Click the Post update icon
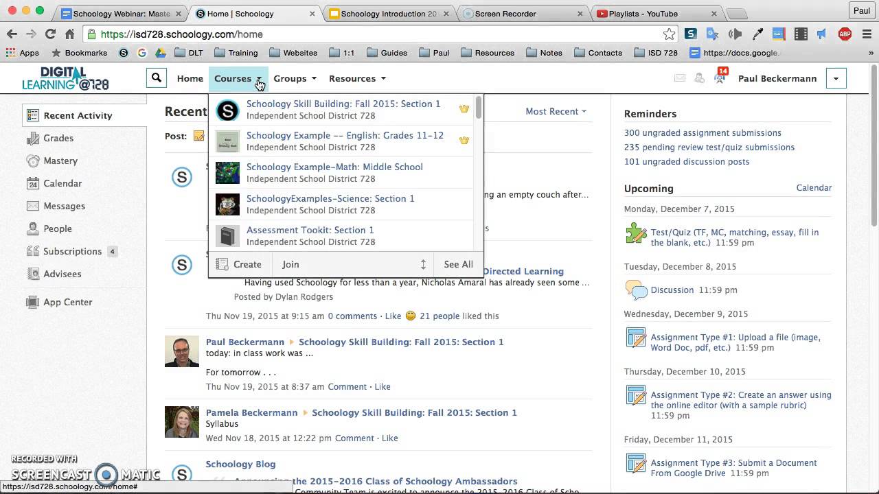Image resolution: width=879 pixels, height=494 pixels. coord(198,136)
